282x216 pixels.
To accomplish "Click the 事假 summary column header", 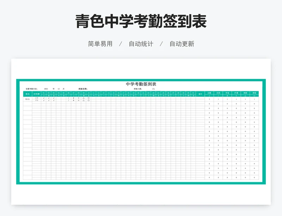I will pos(254,93).
